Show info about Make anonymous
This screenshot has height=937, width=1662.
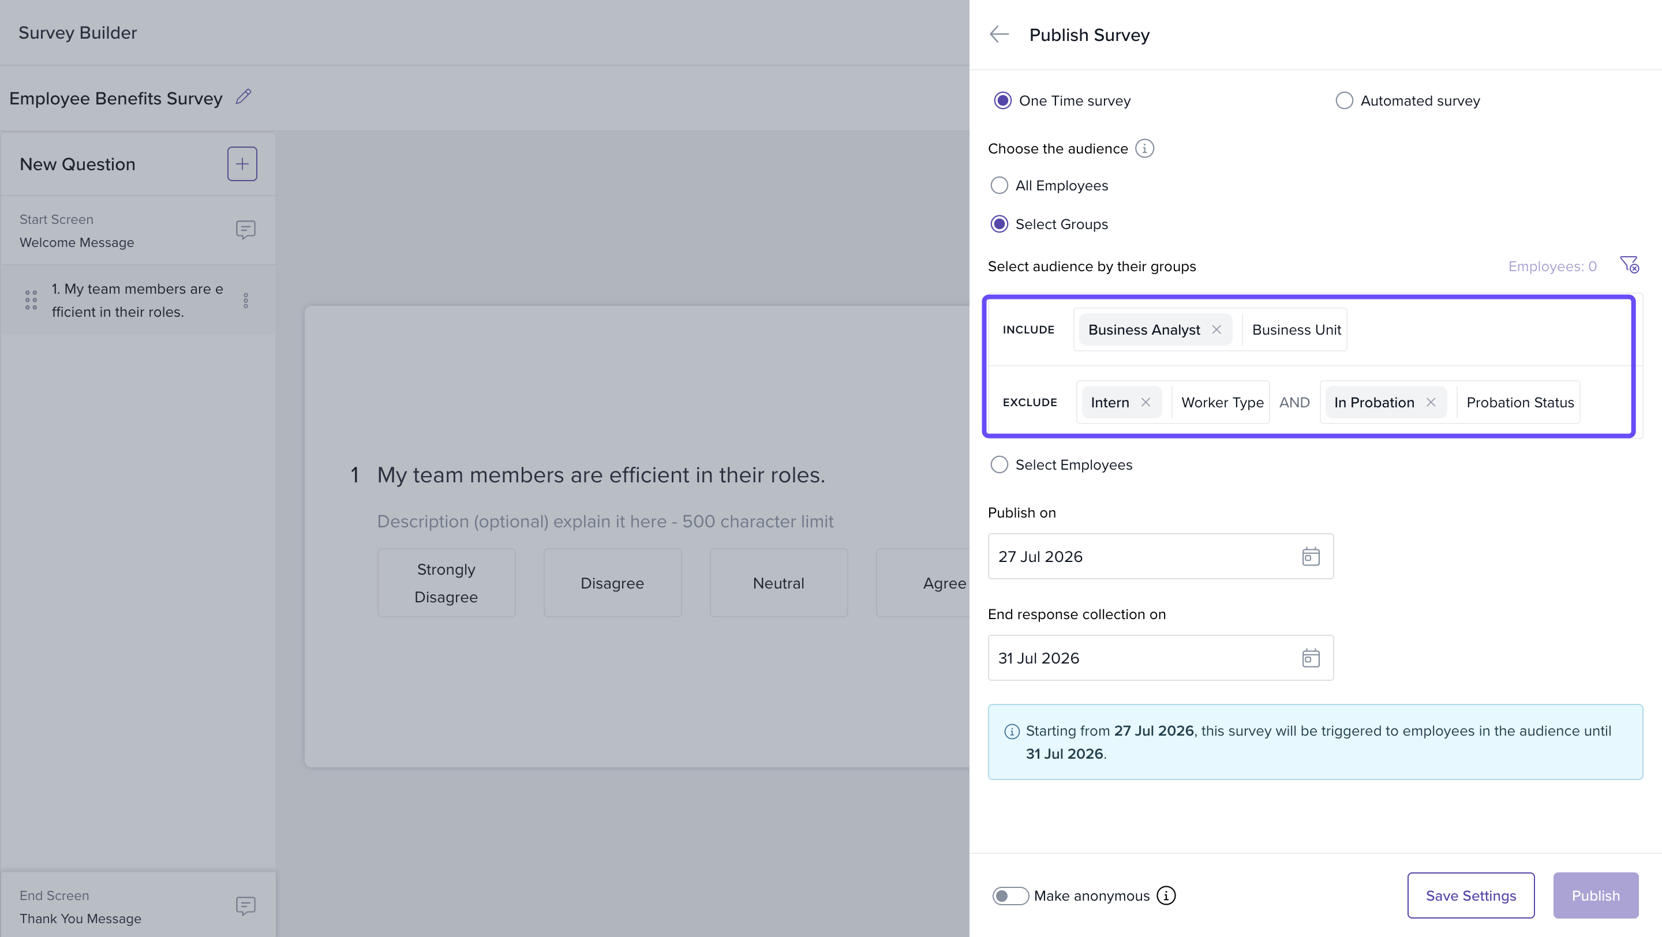click(x=1166, y=895)
